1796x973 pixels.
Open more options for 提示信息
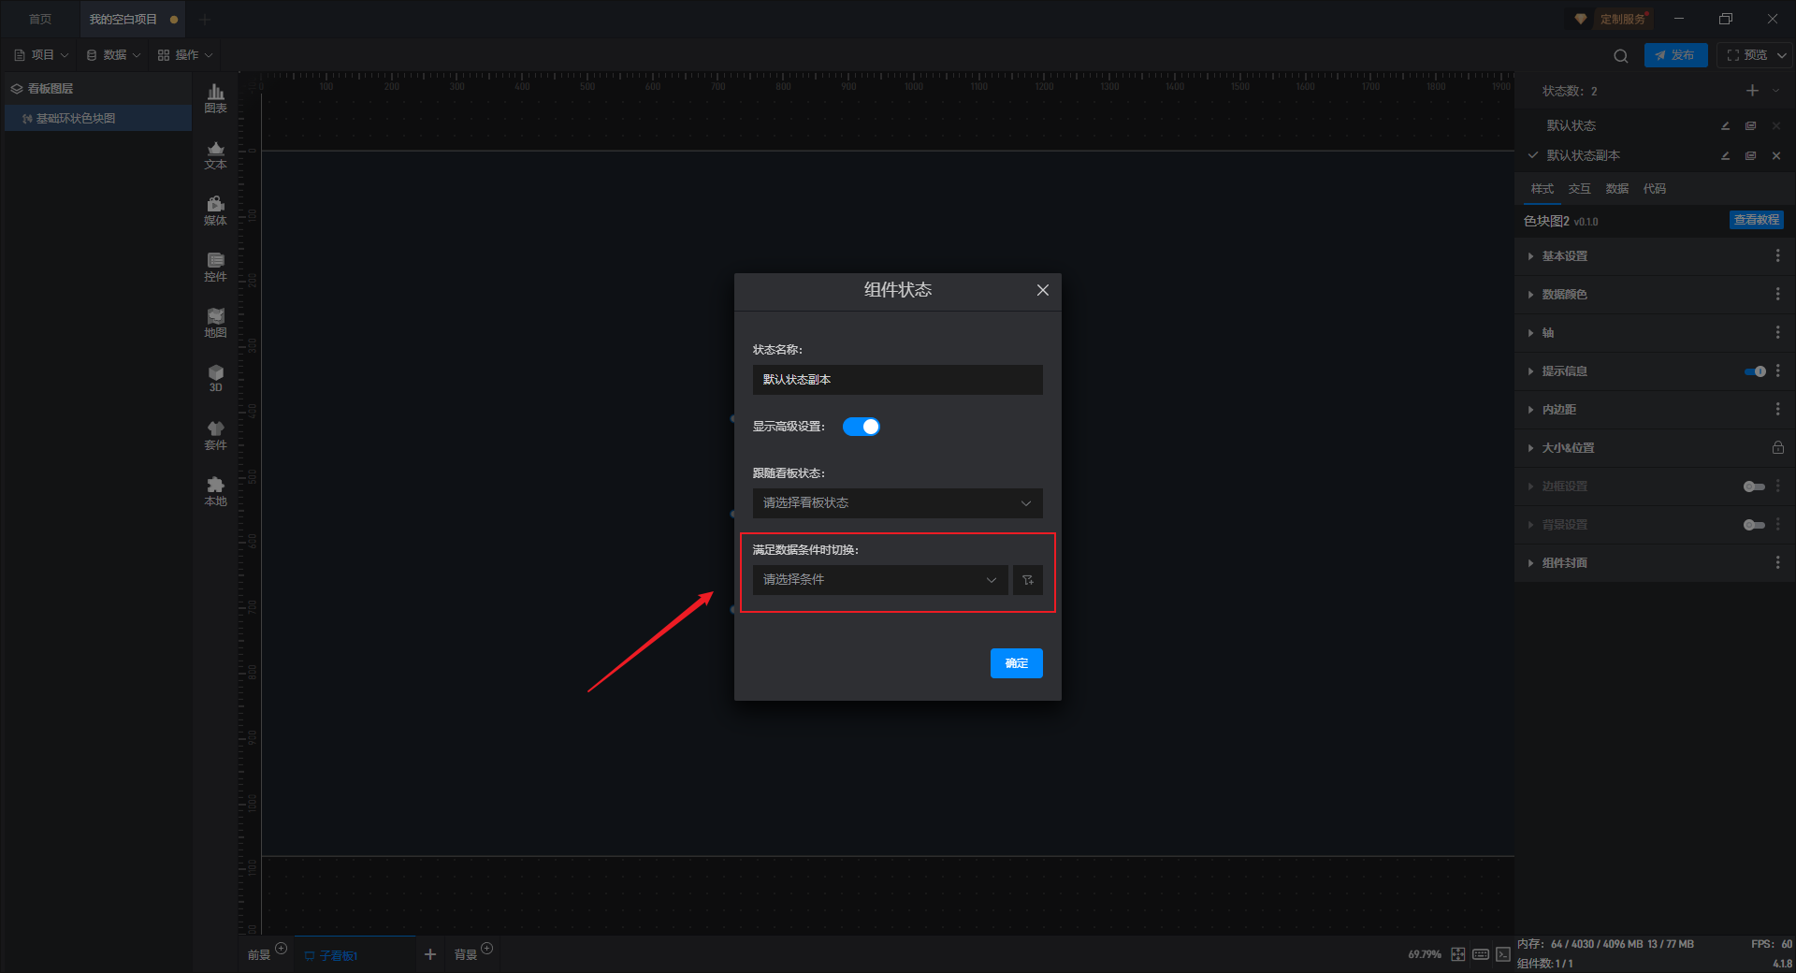(1778, 371)
